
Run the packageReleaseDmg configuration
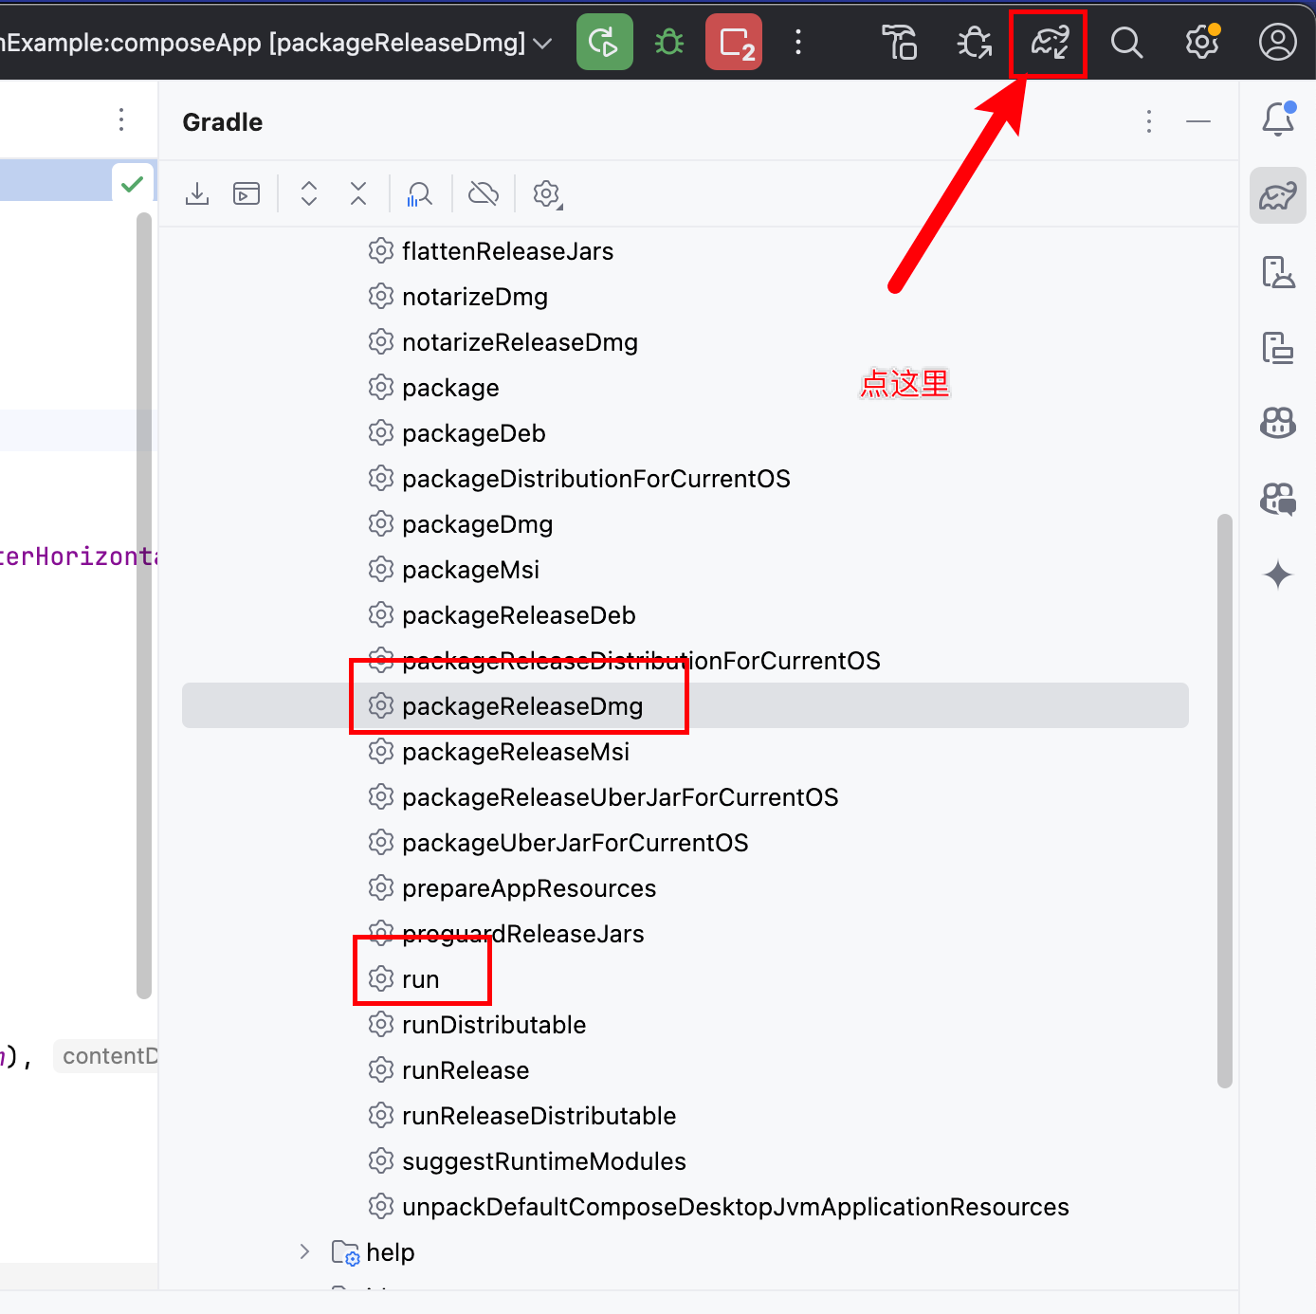pos(604,42)
